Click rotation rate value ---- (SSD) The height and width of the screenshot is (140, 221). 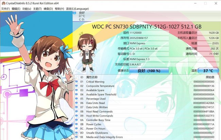(x=208, y=43)
